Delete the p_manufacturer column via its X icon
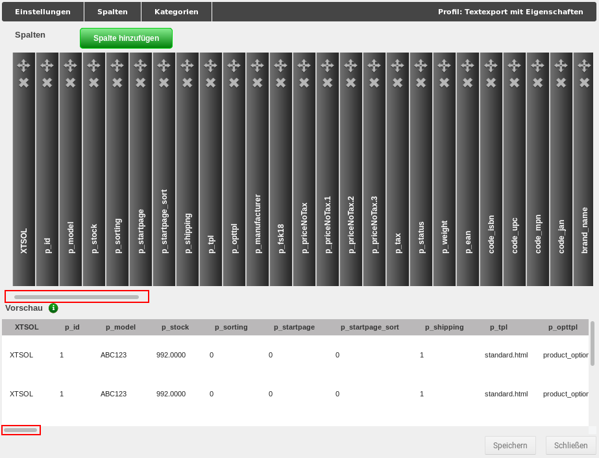 click(257, 82)
